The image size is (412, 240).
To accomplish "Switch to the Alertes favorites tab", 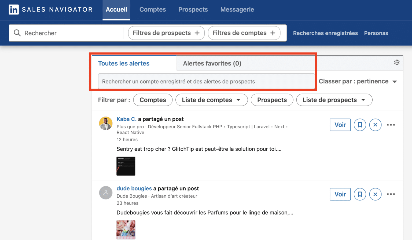I will coord(212,63).
